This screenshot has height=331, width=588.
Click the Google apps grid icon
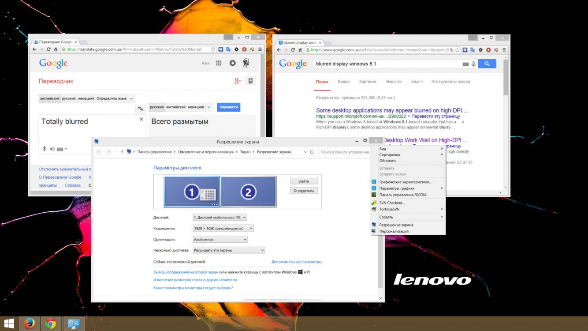(x=219, y=63)
